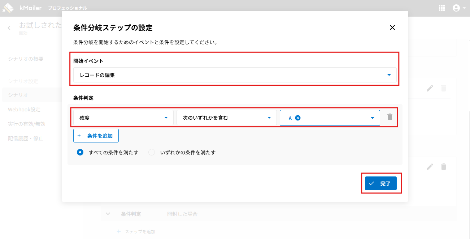Open the user account menu

[x=459, y=8]
